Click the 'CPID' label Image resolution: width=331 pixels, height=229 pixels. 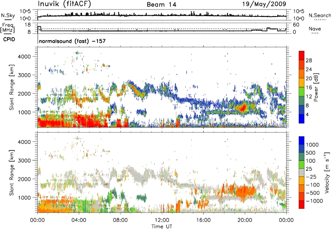pyautogui.click(x=9, y=39)
